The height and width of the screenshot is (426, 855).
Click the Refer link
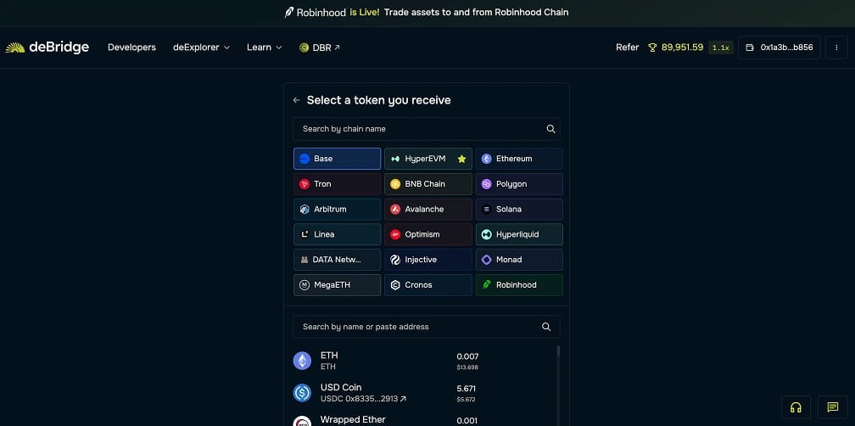coord(627,48)
